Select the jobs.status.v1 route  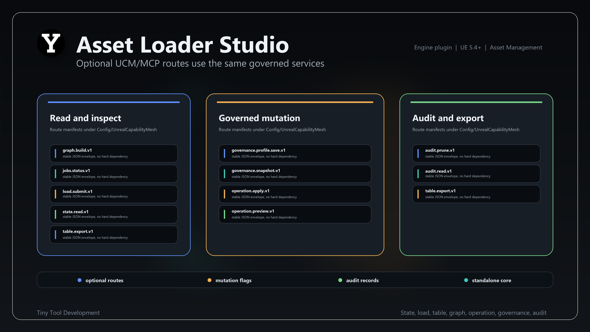pyautogui.click(x=114, y=174)
